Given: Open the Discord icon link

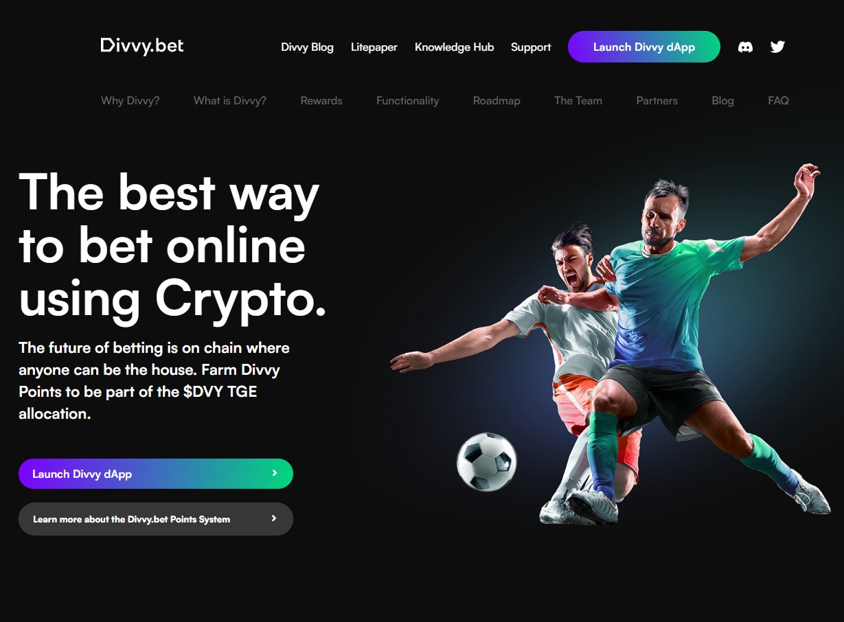Looking at the screenshot, I should coord(745,47).
